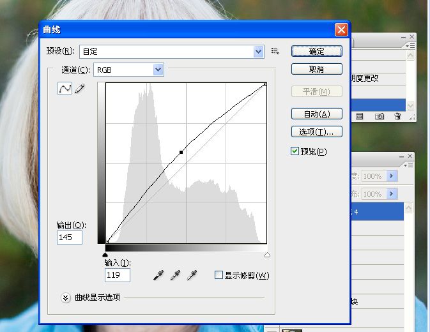430x332 pixels.
Task: Open the Layers panel flyout menu
Action: point(409,165)
